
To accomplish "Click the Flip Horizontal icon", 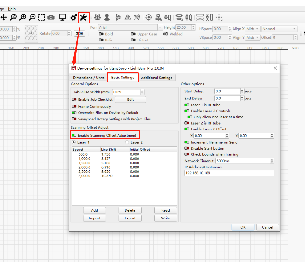I will (x=118, y=17).
